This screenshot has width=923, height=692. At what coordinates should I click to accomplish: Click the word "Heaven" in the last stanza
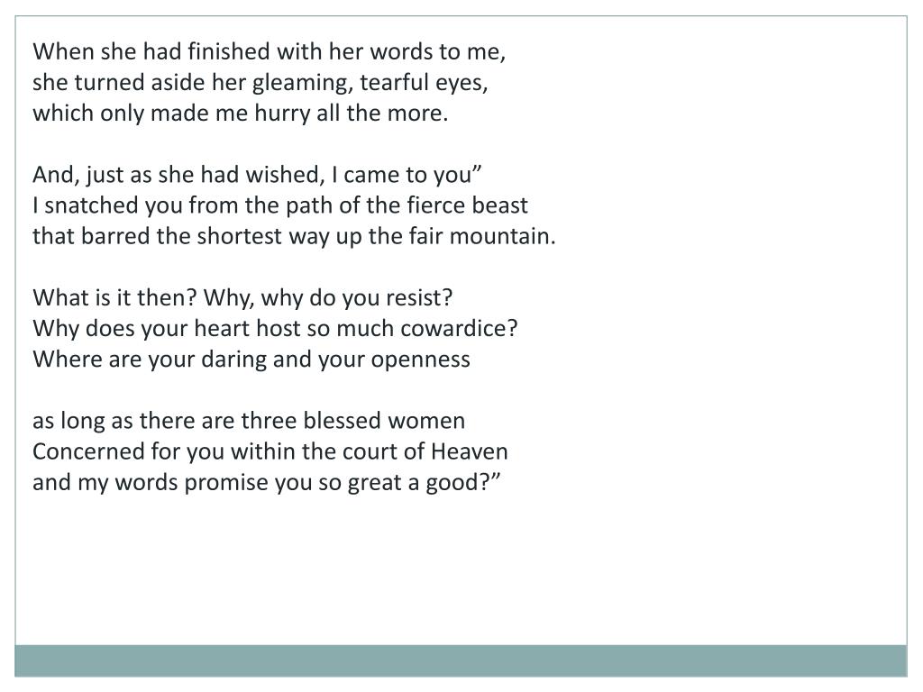click(x=469, y=451)
